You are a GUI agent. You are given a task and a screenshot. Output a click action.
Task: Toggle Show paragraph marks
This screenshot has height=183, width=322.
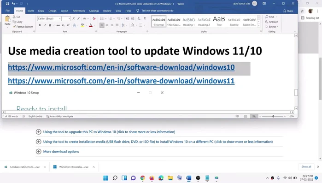pos(145,18)
